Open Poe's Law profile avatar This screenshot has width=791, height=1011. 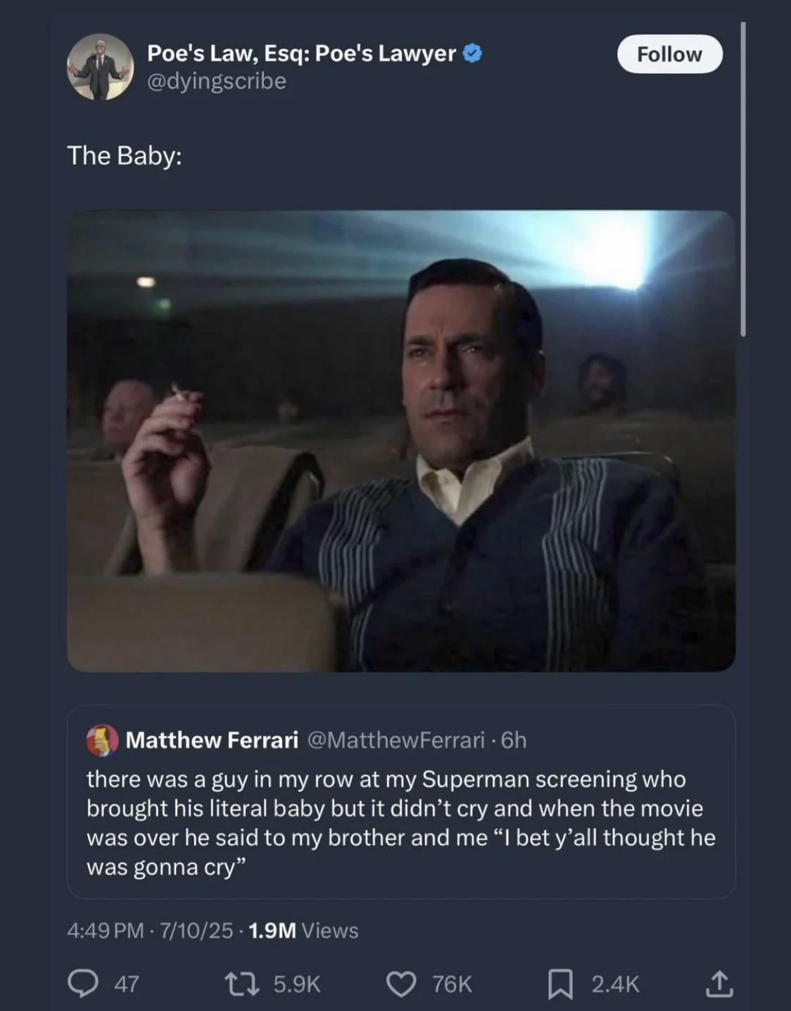point(100,67)
